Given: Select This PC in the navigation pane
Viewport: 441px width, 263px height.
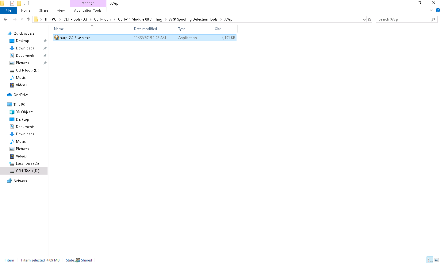Looking at the screenshot, I should (19, 105).
